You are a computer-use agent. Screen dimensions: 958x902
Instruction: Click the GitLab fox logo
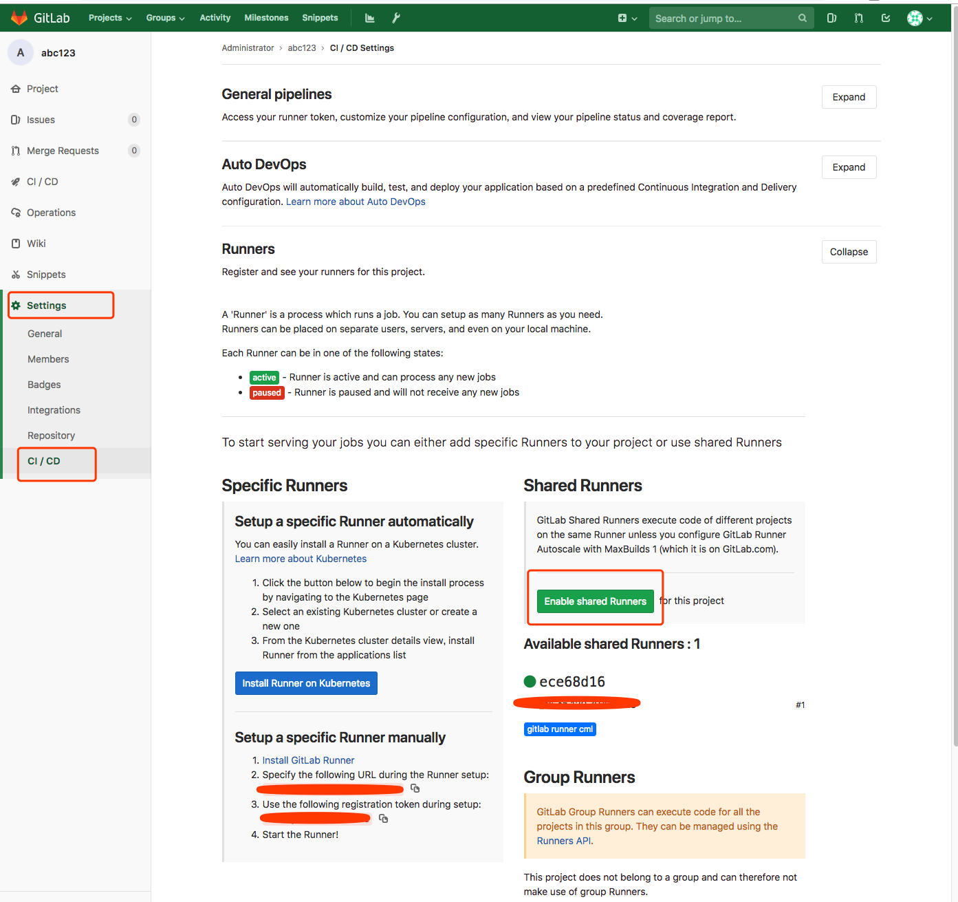19,17
